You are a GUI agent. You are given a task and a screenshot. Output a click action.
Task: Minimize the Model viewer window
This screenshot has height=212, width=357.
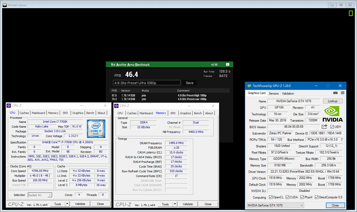[333, 5]
